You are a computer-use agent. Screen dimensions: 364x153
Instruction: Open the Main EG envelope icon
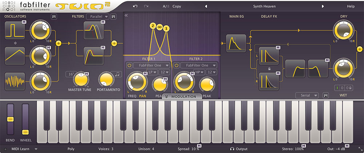point(236,43)
